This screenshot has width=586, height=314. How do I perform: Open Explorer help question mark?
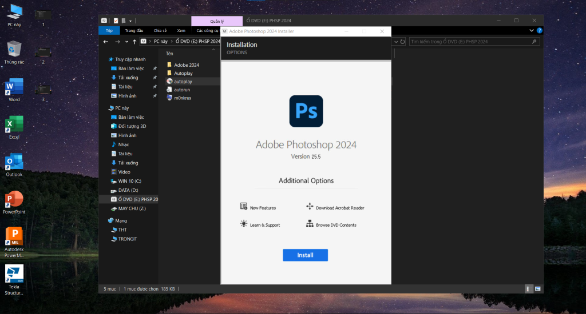click(539, 31)
